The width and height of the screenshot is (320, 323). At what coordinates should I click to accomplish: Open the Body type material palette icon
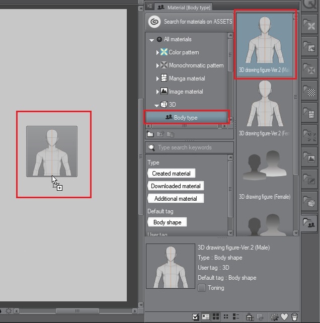click(309, 223)
